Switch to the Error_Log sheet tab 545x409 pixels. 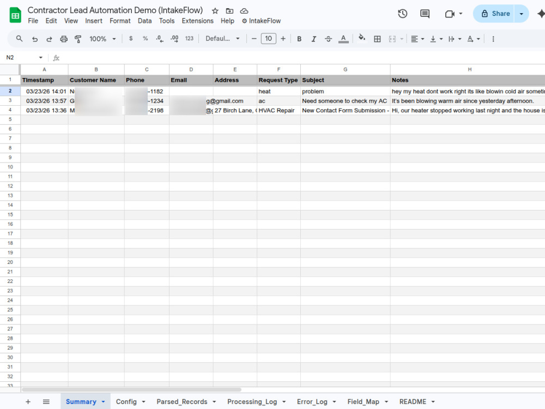(x=312, y=402)
